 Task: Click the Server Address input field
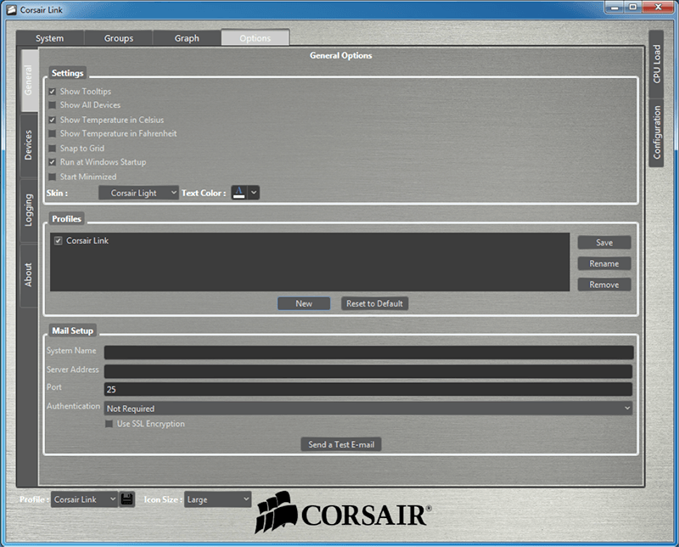pos(368,371)
